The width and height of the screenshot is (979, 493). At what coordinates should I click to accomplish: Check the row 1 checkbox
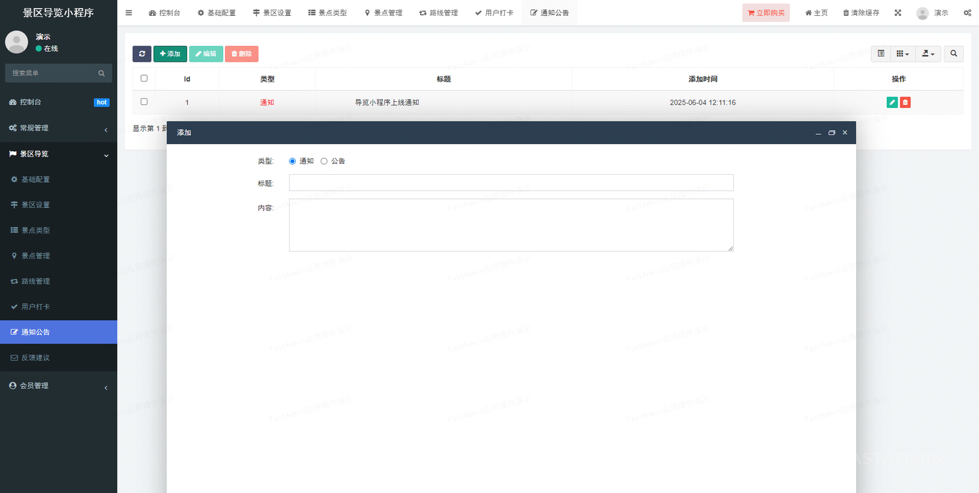144,102
